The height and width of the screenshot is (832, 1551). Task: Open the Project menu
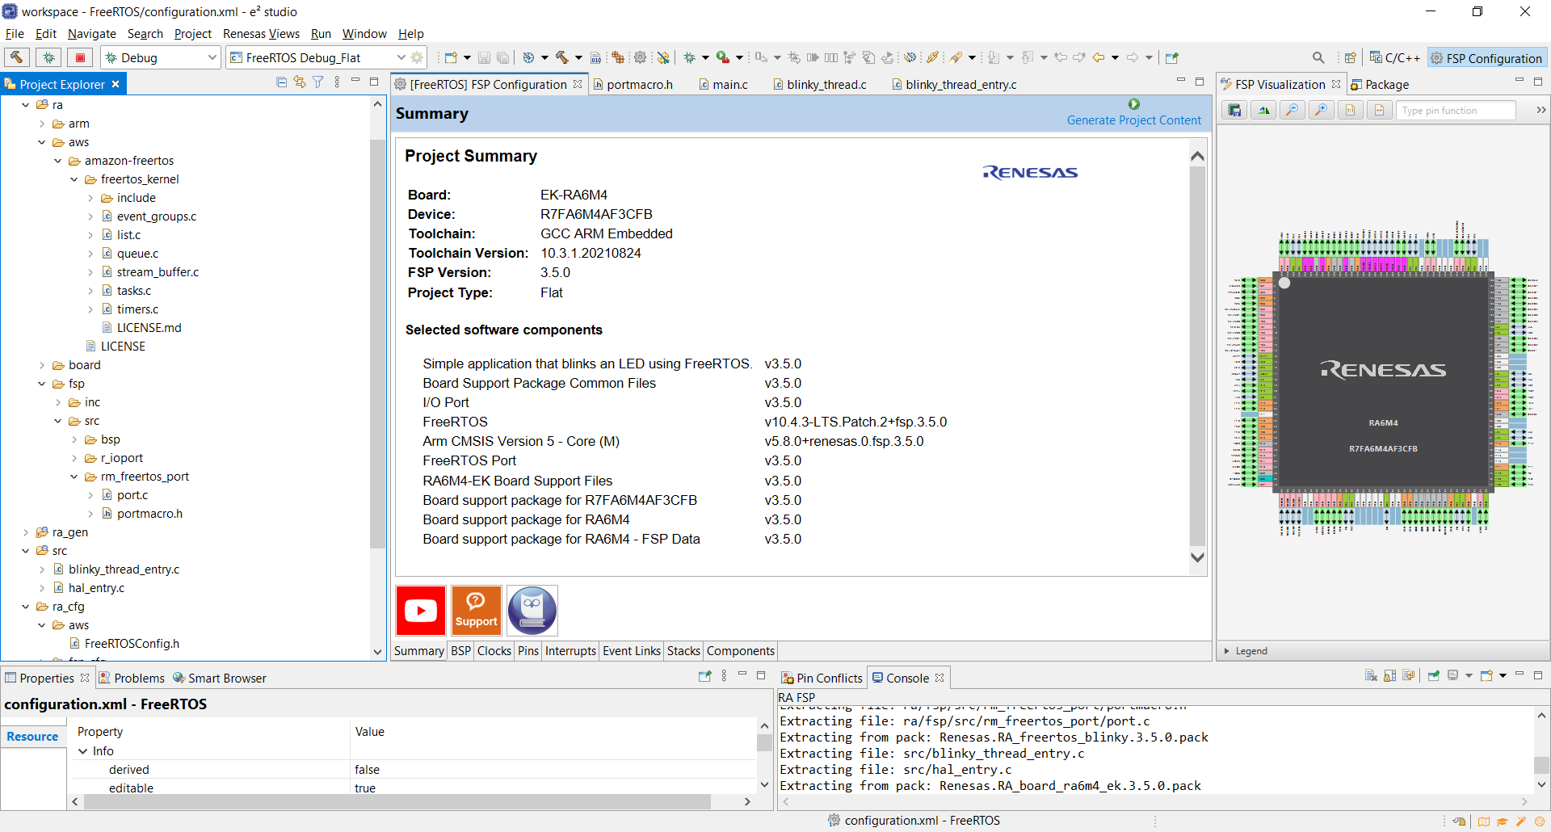193,34
